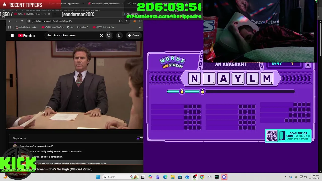322x181 pixels.
Task: Reload the YouTube page
Action: coord(22,21)
